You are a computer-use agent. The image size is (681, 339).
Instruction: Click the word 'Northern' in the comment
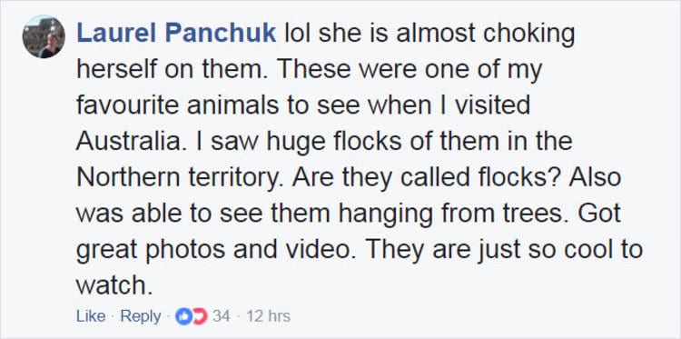(129, 177)
